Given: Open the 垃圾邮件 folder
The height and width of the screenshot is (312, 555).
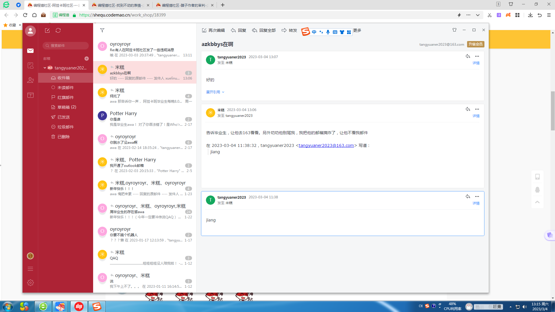Looking at the screenshot, I should pyautogui.click(x=66, y=127).
